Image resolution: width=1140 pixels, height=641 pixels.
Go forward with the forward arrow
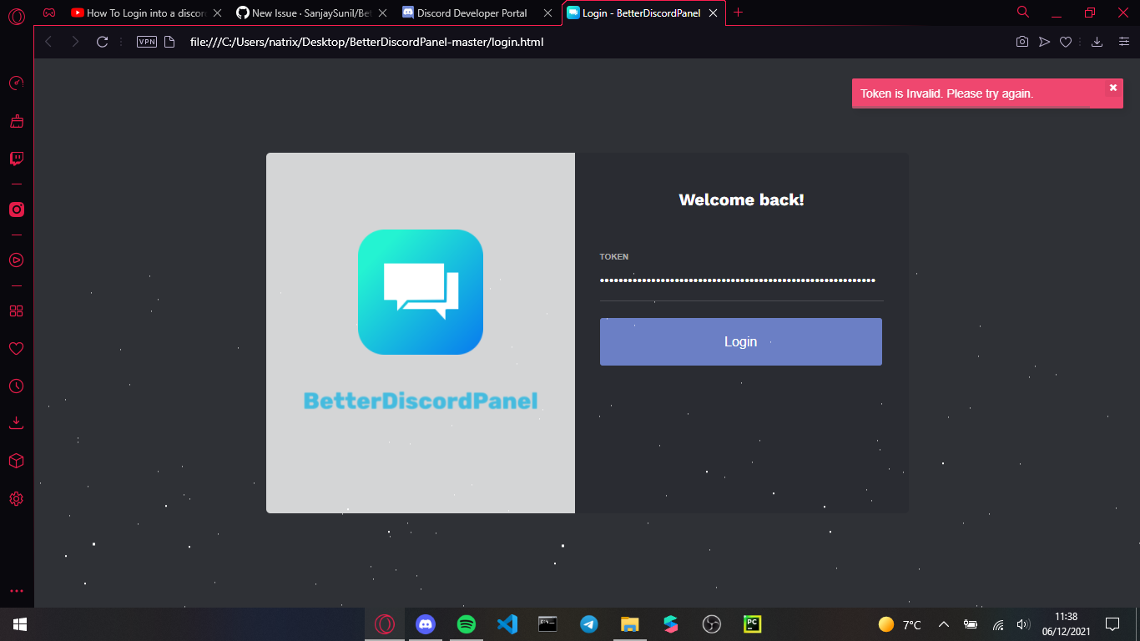click(75, 42)
